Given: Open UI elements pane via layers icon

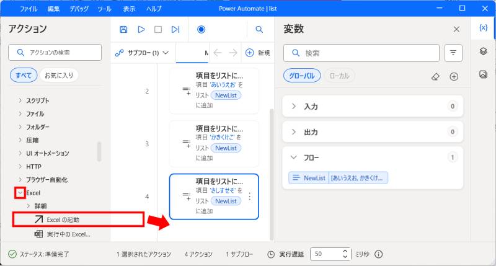Looking at the screenshot, I should [x=483, y=51].
